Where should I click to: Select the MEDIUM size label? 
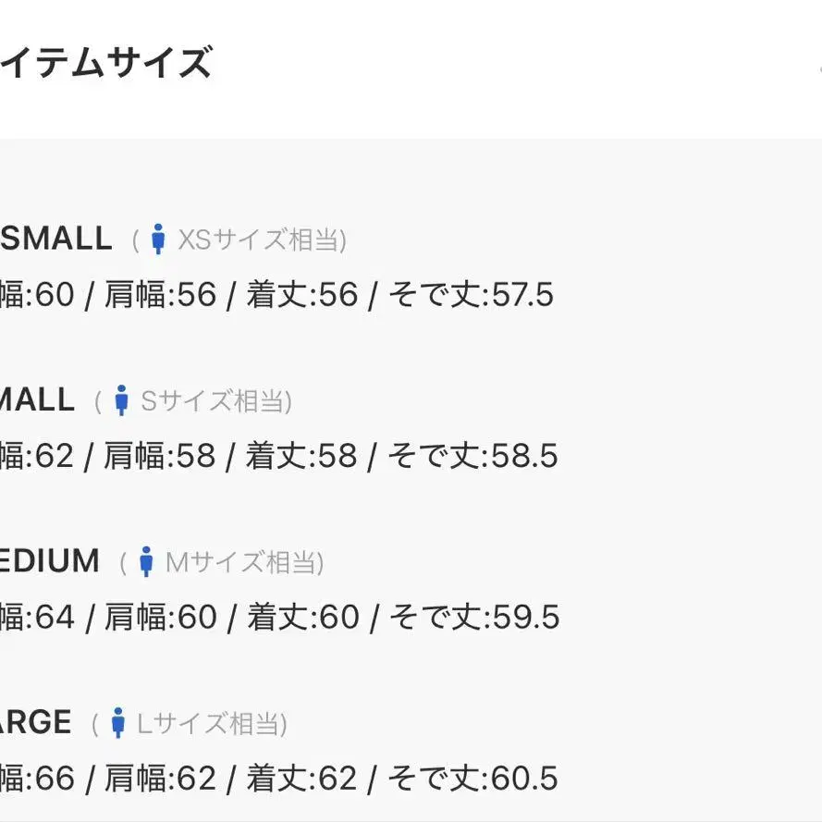[x=49, y=560]
